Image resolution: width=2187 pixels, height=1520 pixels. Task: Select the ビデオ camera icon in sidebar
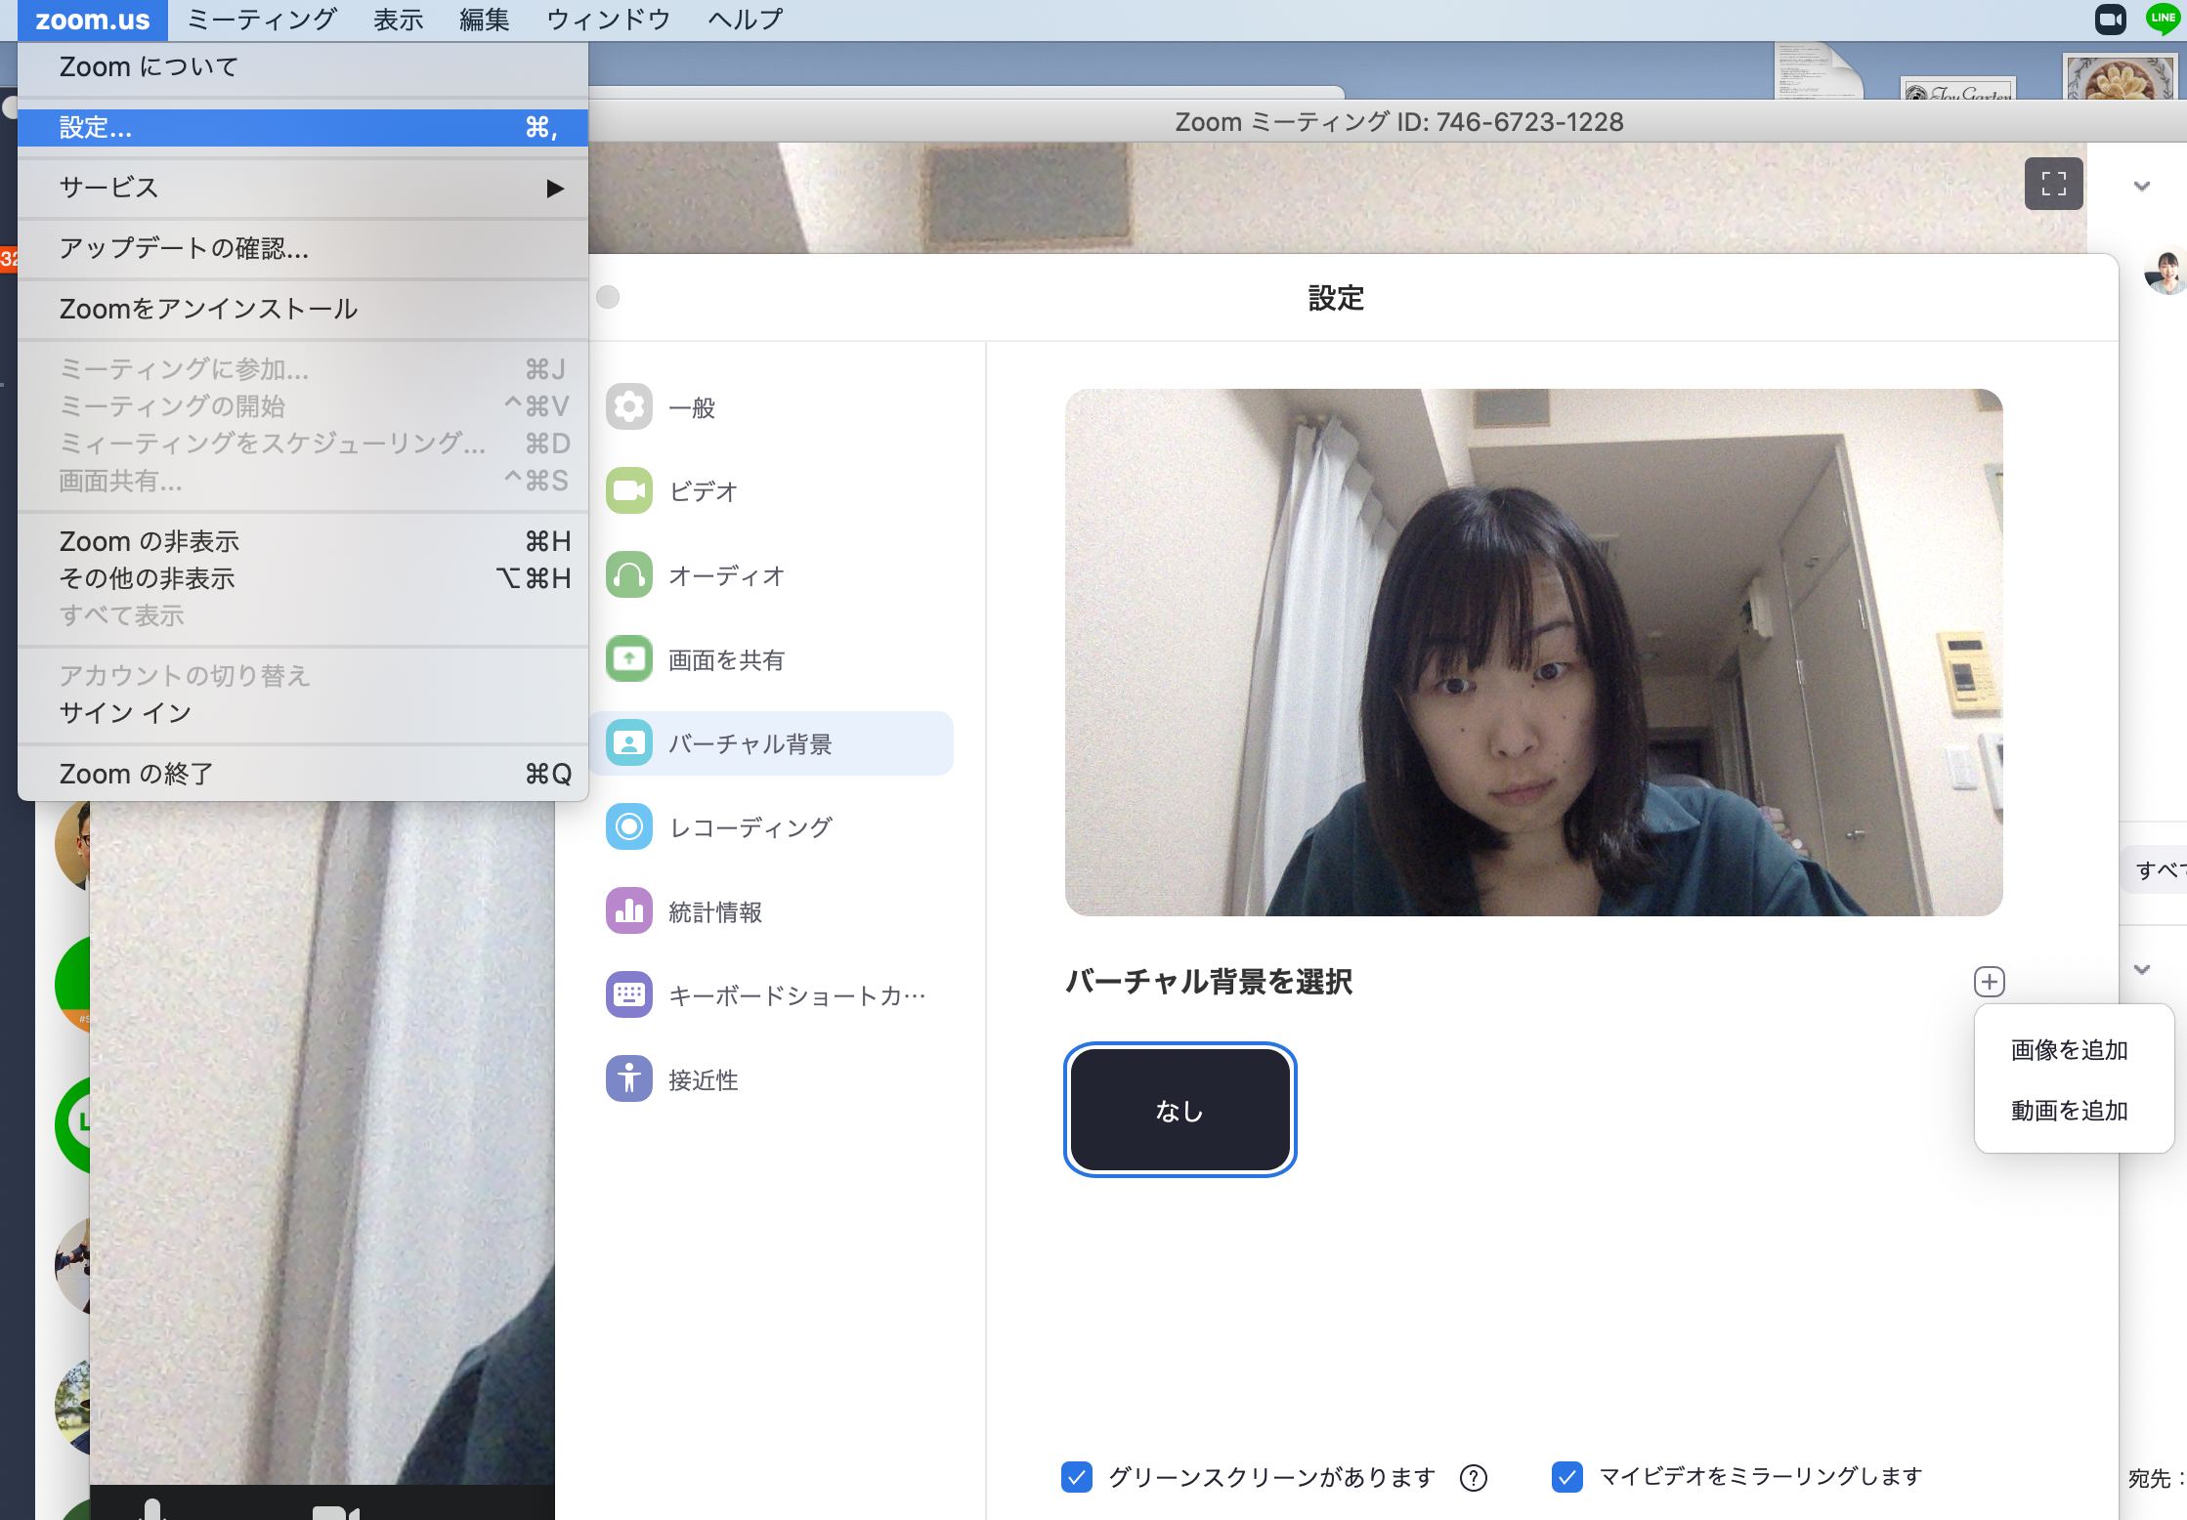629,490
